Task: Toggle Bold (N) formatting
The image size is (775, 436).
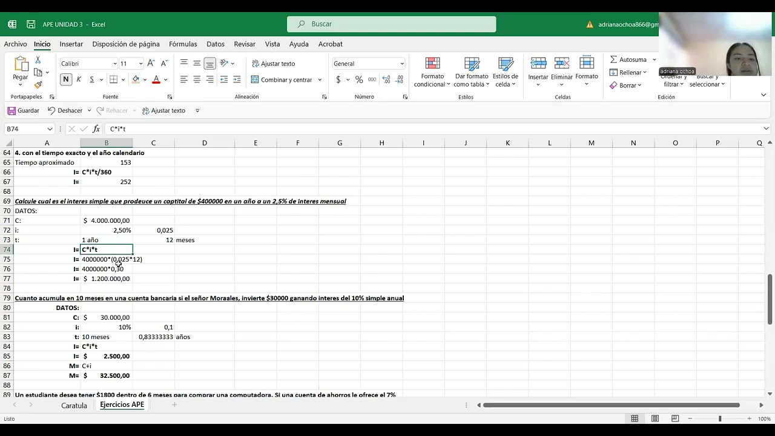Action: tap(66, 79)
